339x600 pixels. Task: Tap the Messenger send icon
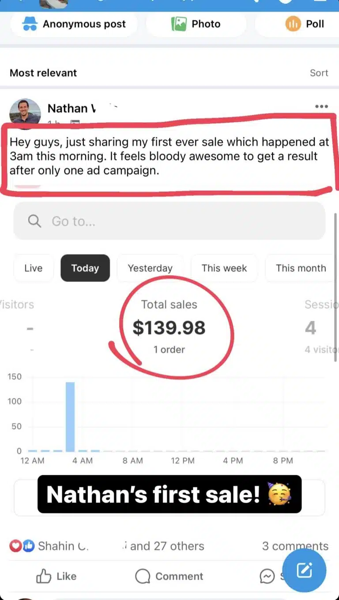(267, 576)
